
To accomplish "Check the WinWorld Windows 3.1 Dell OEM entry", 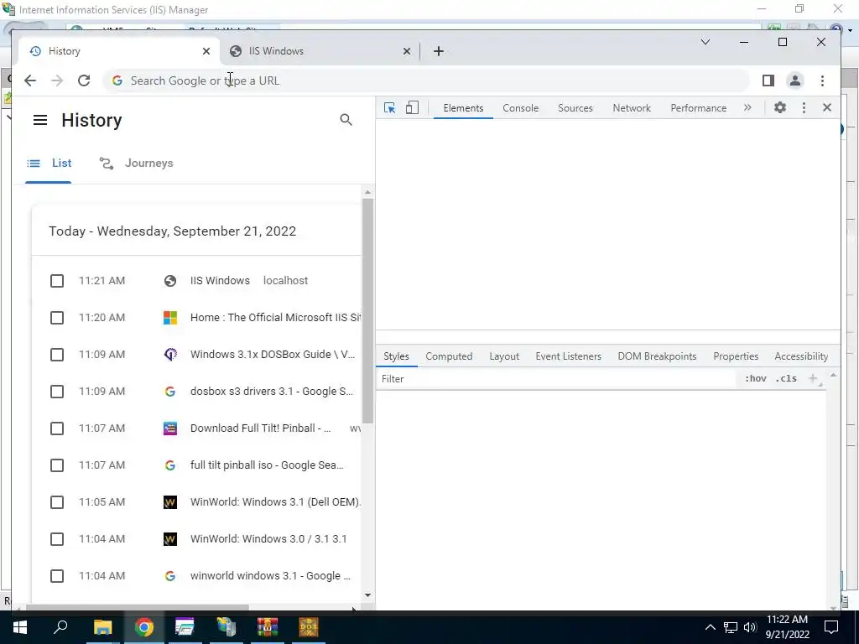I will (57, 502).
